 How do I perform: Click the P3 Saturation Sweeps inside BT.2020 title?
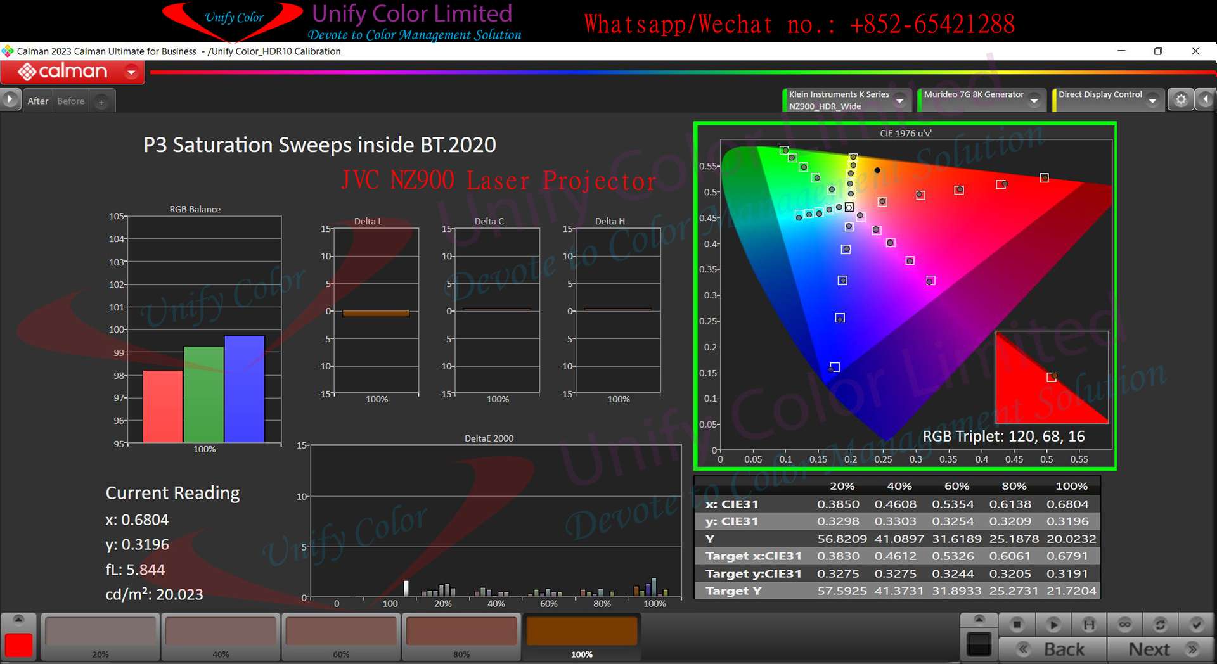[319, 145]
